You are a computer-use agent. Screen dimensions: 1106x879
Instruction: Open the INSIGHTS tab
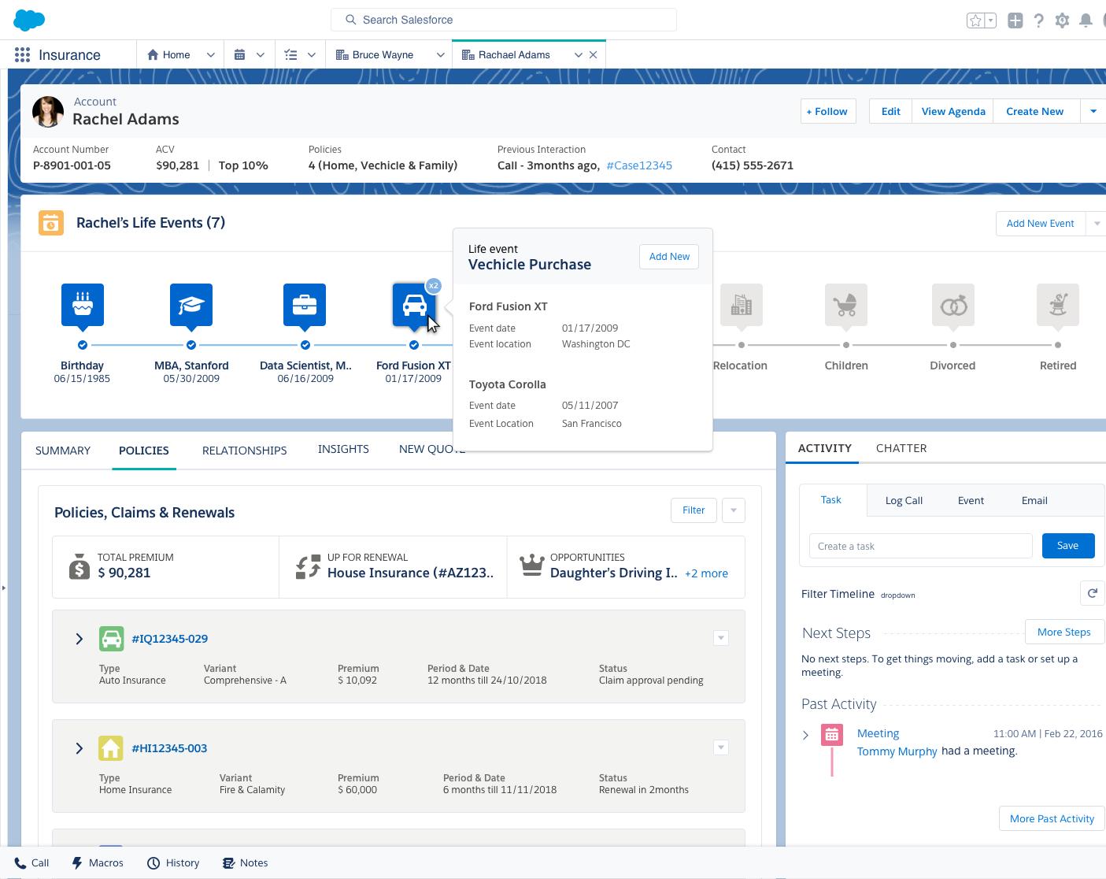tap(343, 449)
